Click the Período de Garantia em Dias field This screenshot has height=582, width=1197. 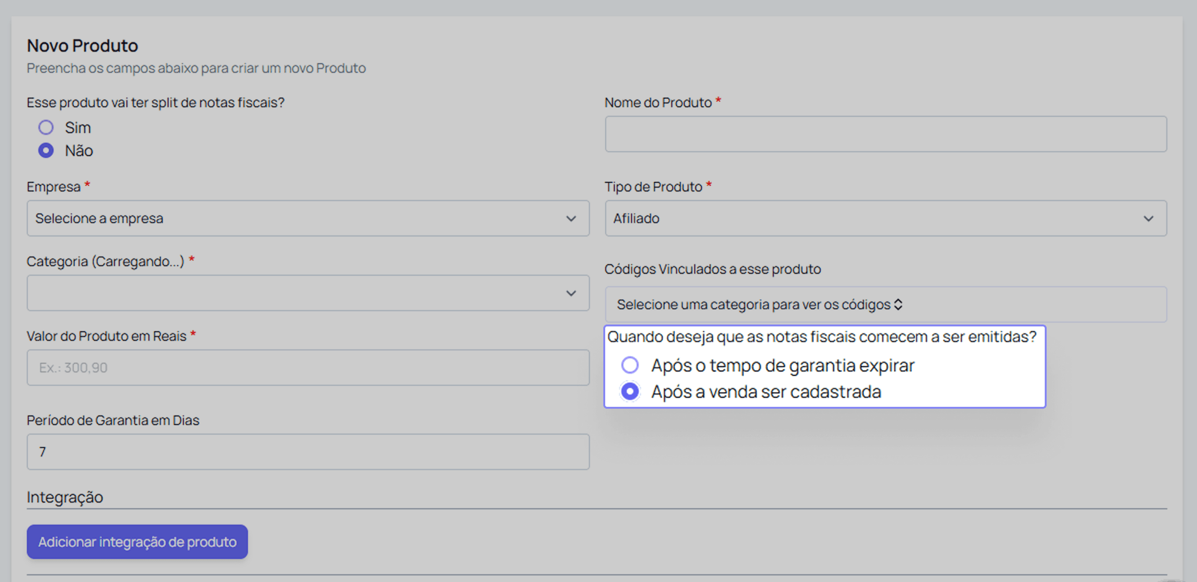click(x=308, y=452)
